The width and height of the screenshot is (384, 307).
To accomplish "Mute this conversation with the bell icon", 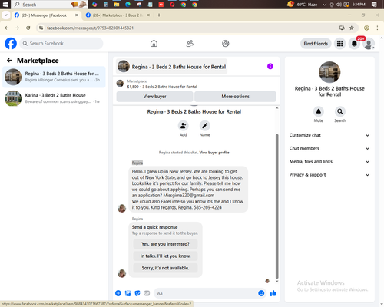I will (319, 111).
